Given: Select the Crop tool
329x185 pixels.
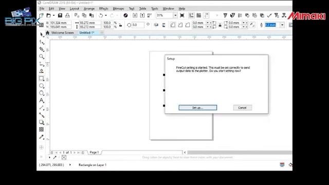Looking at the screenshot, I should [42, 49].
